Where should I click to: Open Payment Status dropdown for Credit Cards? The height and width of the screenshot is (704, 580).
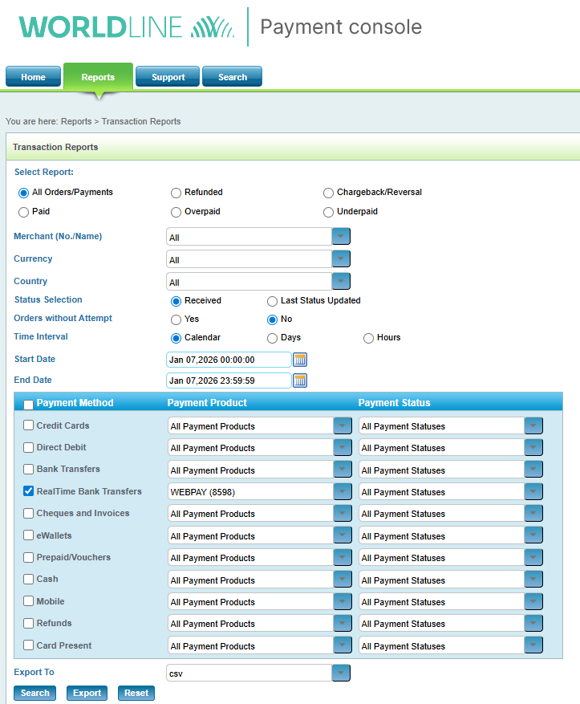[533, 426]
